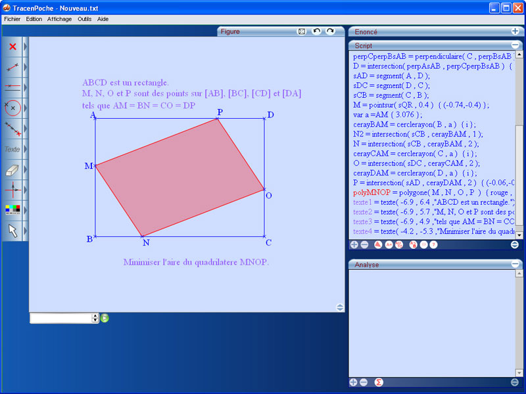Viewport: 526px width, 394px height.
Task: Expand the Énoncé panel
Action: pos(515,31)
